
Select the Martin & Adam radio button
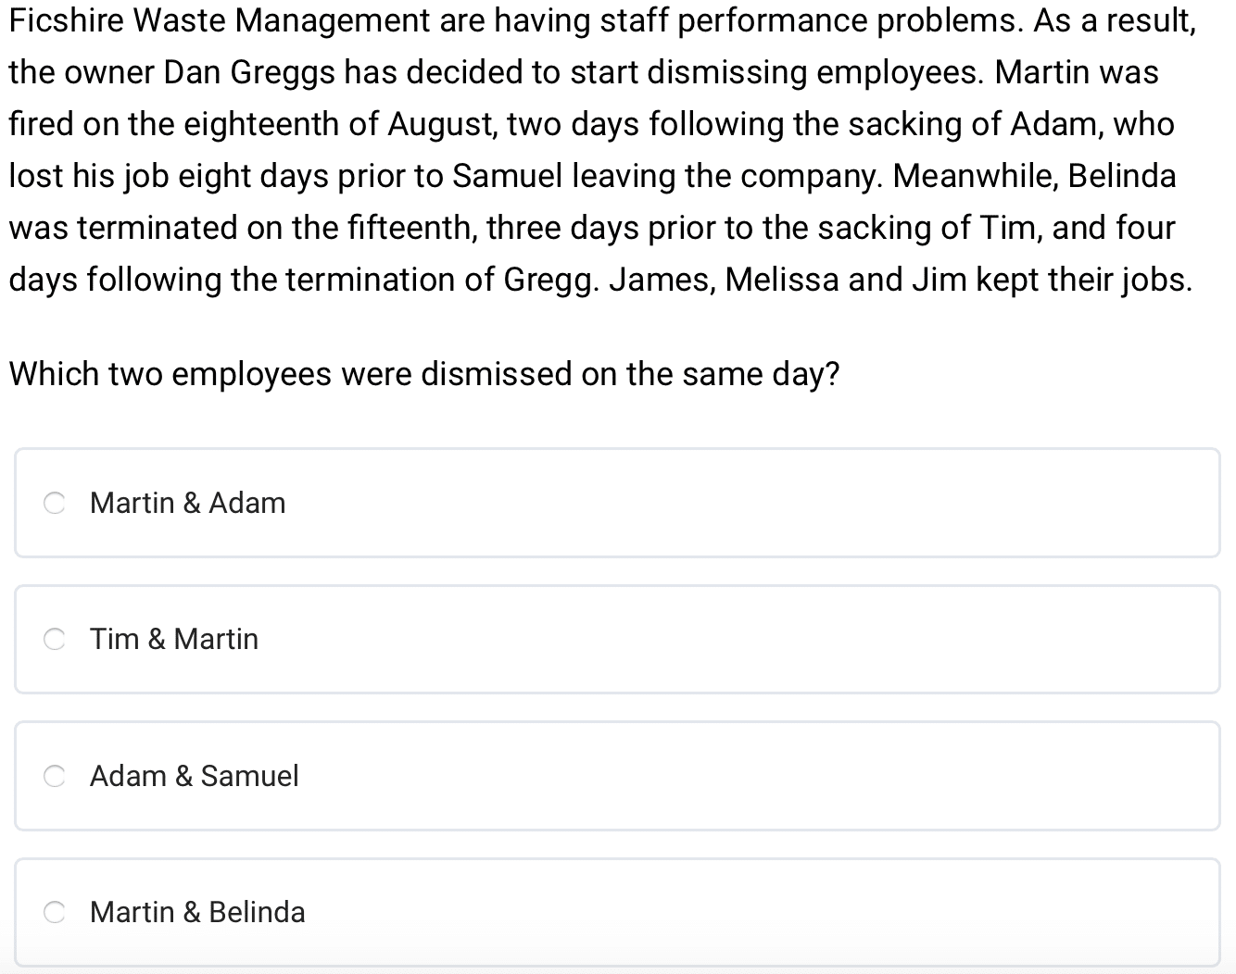pos(55,503)
